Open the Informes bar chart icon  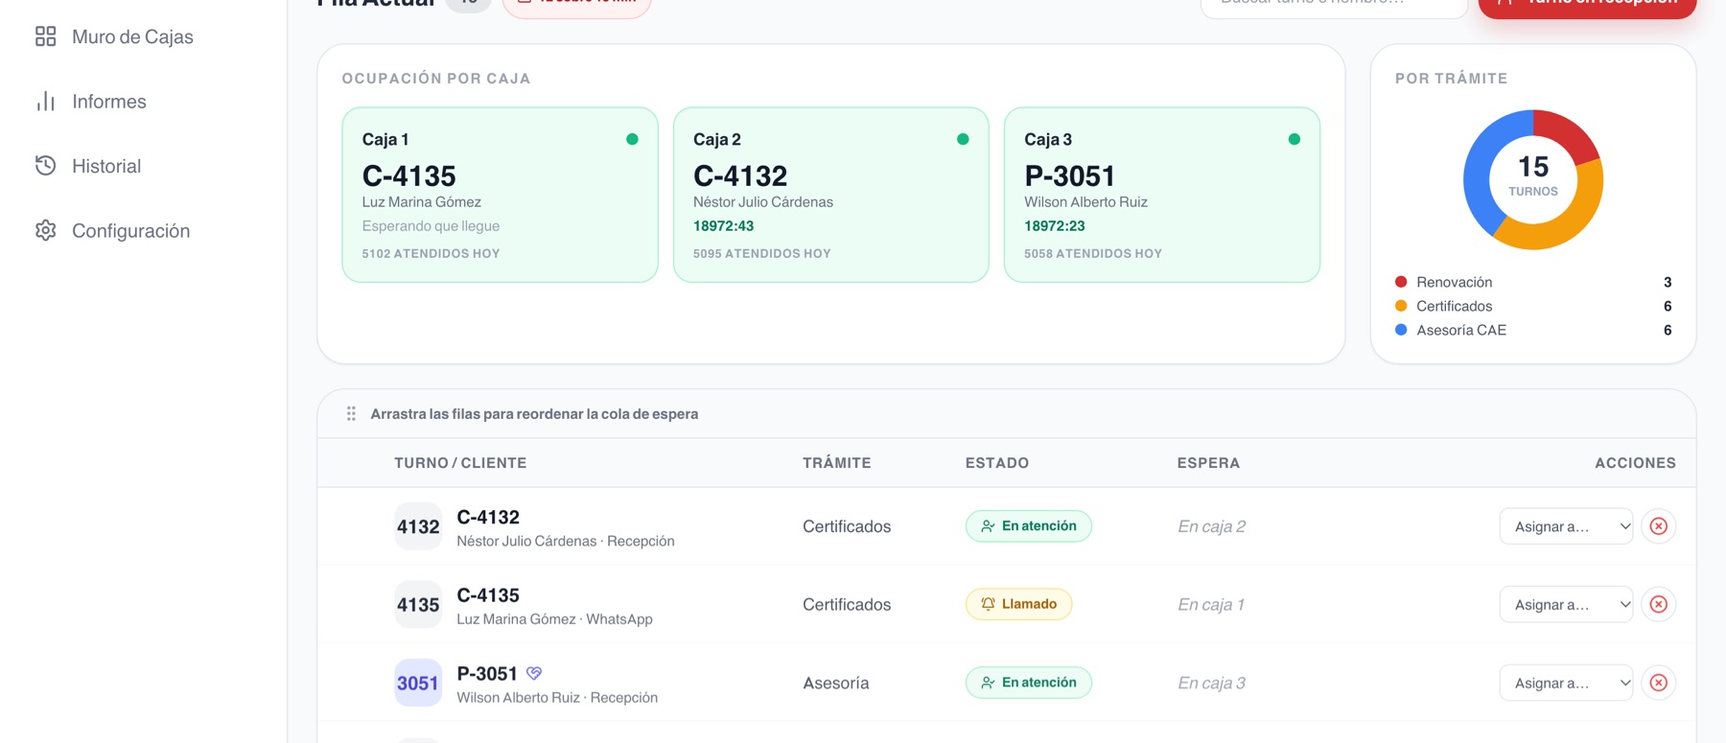(x=45, y=101)
